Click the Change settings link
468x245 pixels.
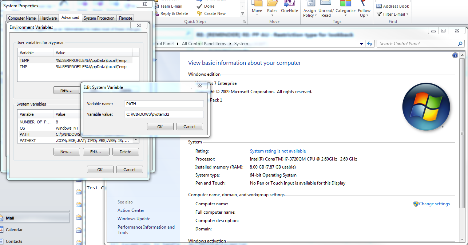434,204
